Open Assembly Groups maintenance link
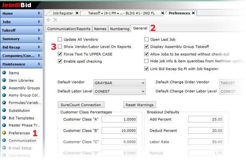 [x=24, y=88]
